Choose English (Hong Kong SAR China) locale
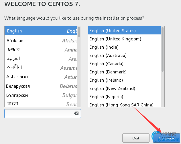This screenshot has width=181, height=144. (x=124, y=104)
